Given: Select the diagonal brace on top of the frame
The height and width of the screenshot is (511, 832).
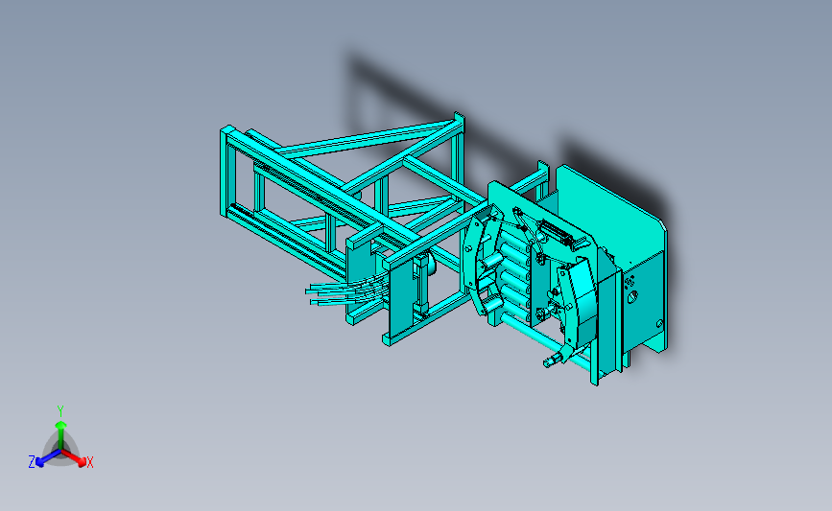Looking at the screenshot, I should 367,139.
